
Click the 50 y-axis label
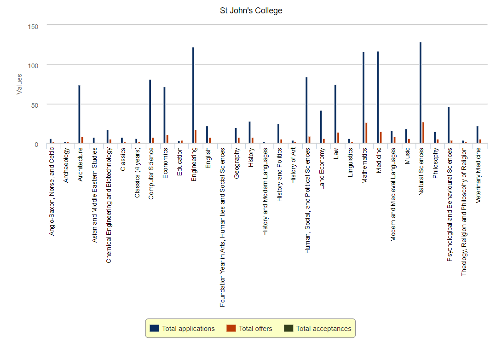[35, 105]
